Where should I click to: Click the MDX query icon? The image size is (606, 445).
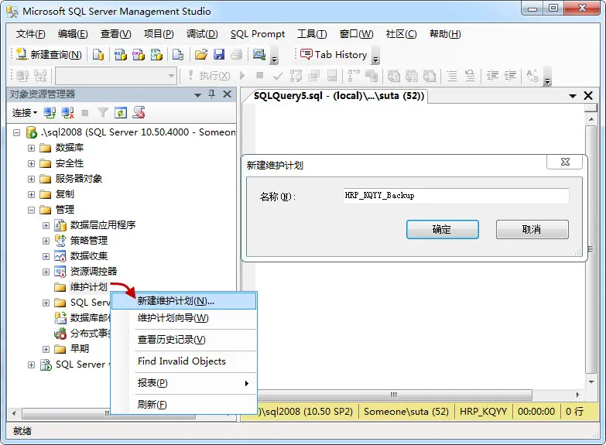[120, 54]
